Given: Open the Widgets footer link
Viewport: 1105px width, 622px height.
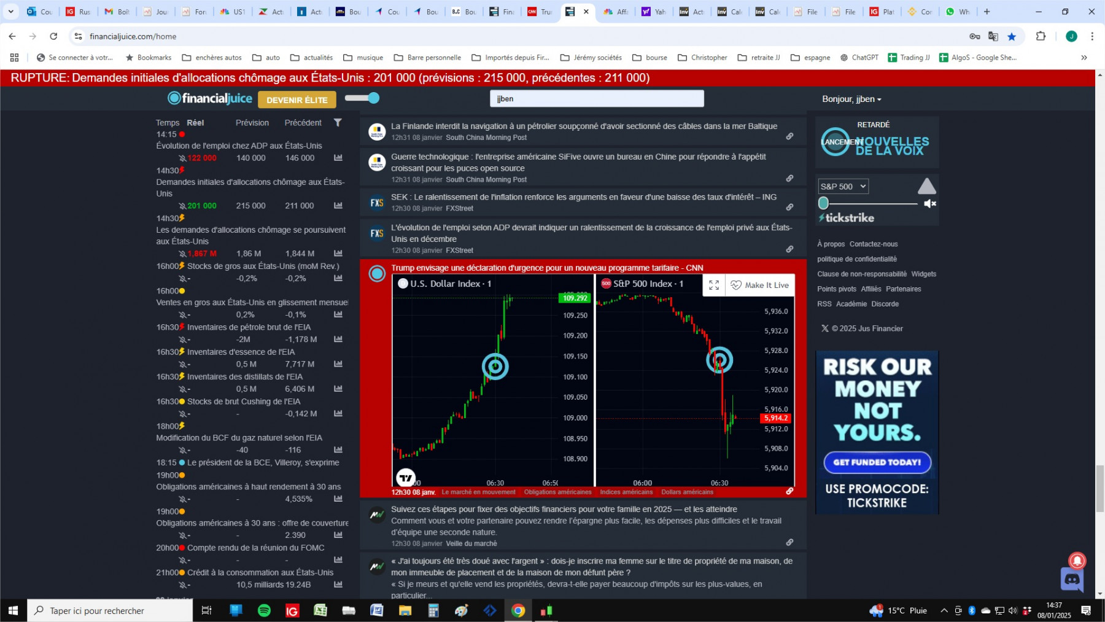Looking at the screenshot, I should point(923,274).
